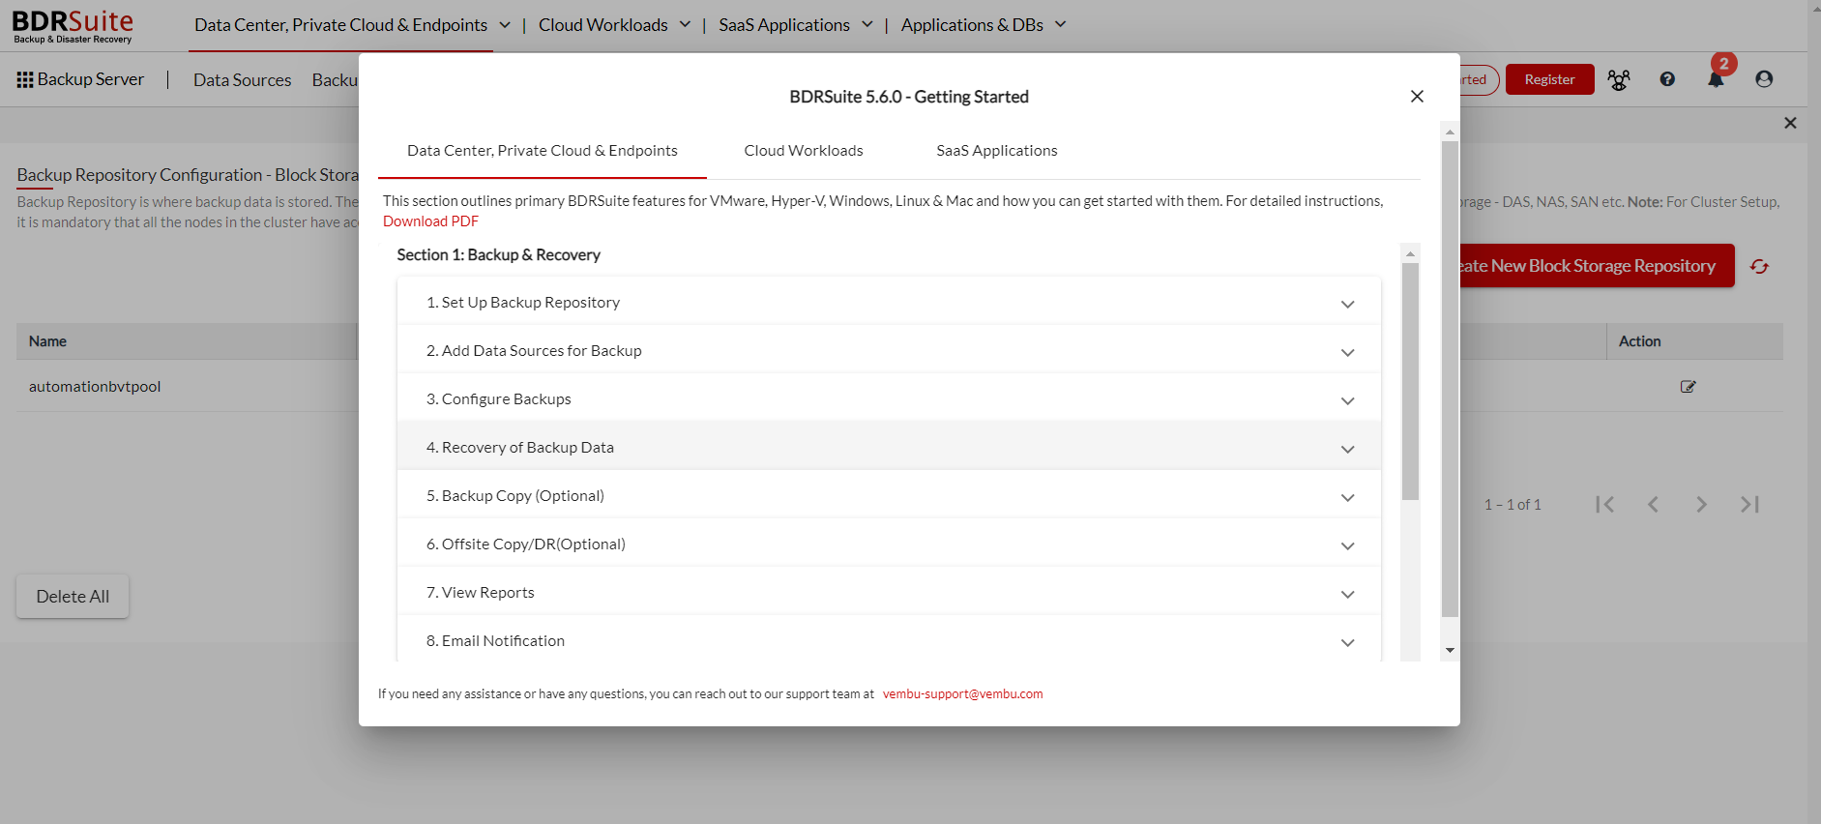1821x824 pixels.
Task: Select Data Center, Private Cloud & Endpoints dialog tab
Action: coord(542,150)
